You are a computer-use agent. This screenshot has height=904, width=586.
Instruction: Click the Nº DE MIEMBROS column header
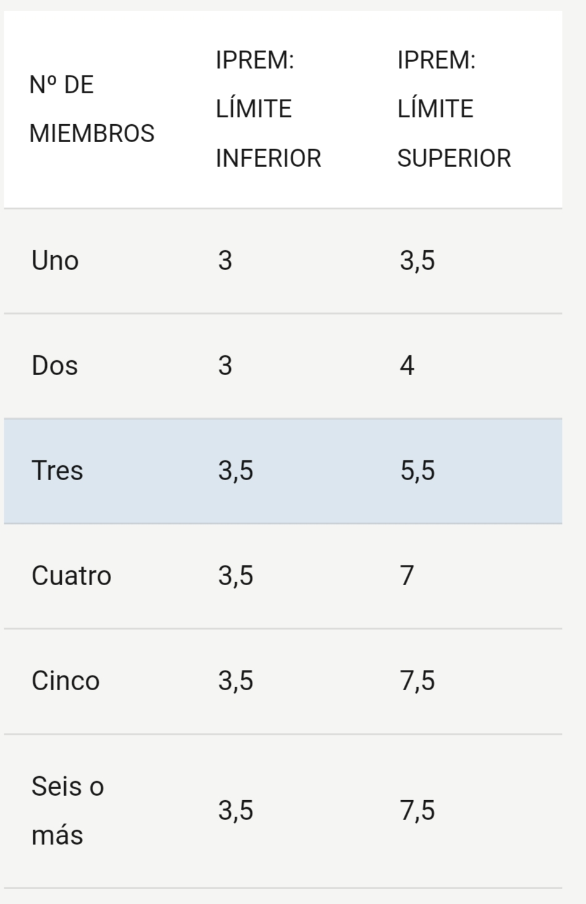(92, 109)
